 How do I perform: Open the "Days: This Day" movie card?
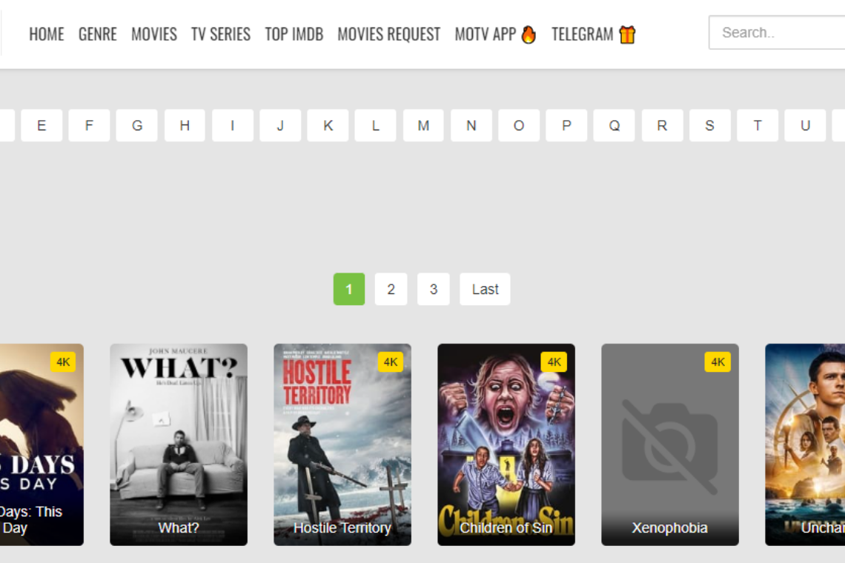click(x=42, y=445)
